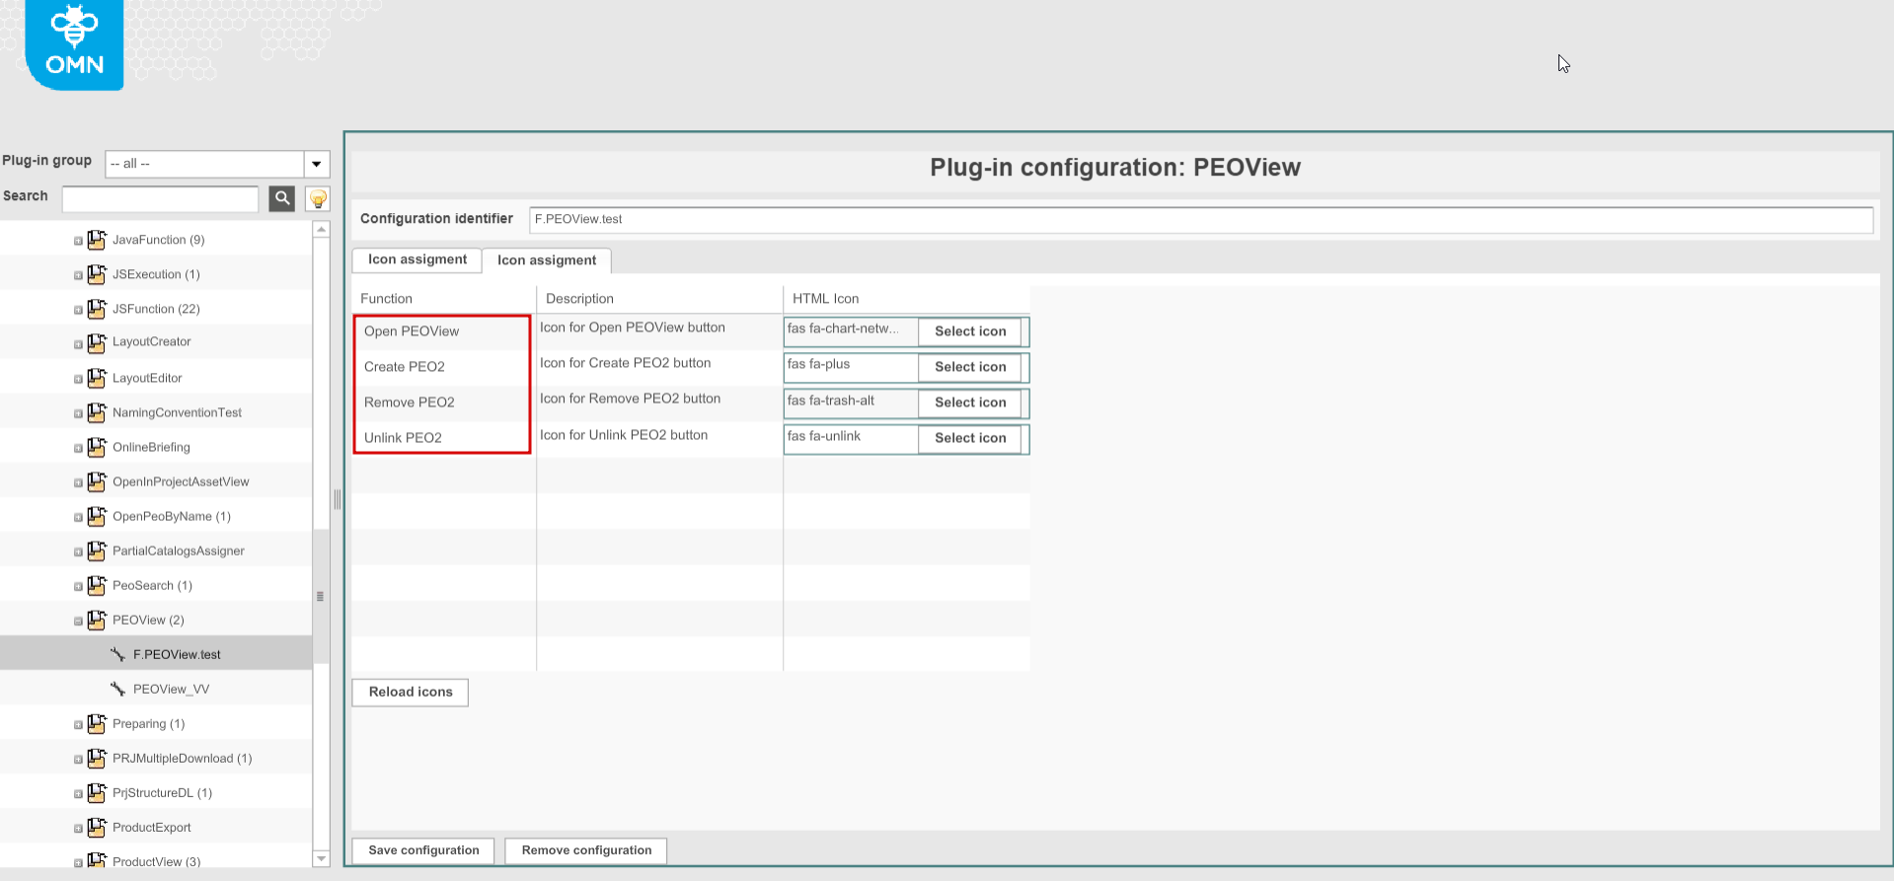The width and height of the screenshot is (1894, 881).
Task: Click the OMN bee logo
Action: (x=75, y=43)
